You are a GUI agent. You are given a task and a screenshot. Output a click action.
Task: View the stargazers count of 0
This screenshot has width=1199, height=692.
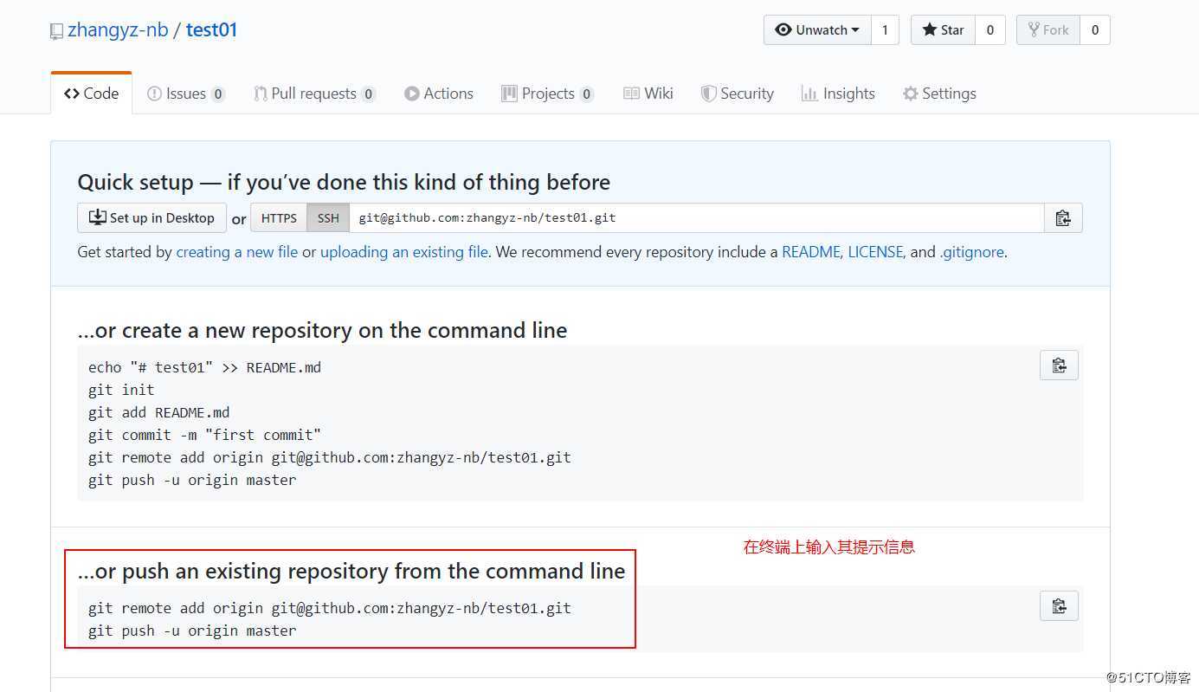click(x=990, y=30)
